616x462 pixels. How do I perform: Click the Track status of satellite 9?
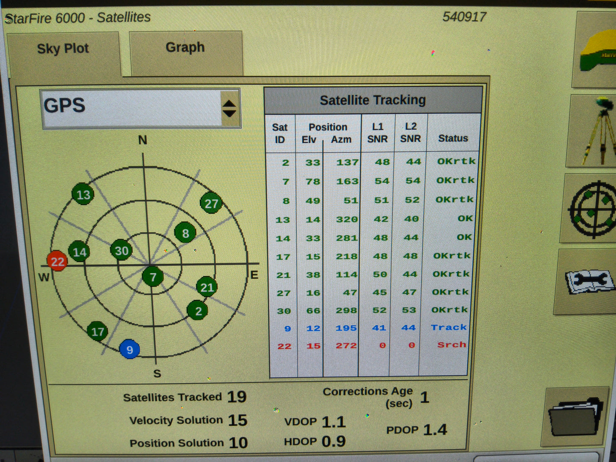[448, 327]
